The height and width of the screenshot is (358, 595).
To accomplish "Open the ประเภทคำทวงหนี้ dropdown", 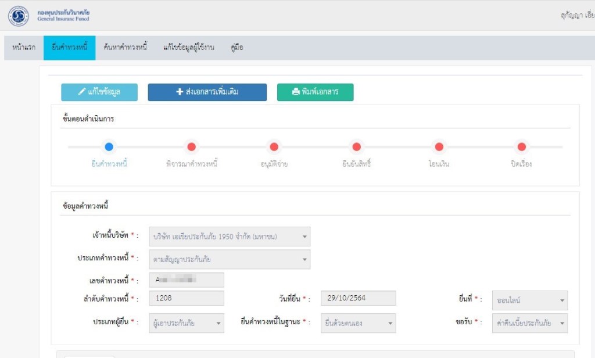I will (230, 259).
